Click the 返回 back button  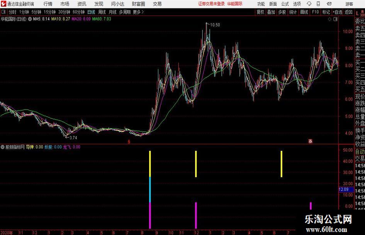coord(348,12)
